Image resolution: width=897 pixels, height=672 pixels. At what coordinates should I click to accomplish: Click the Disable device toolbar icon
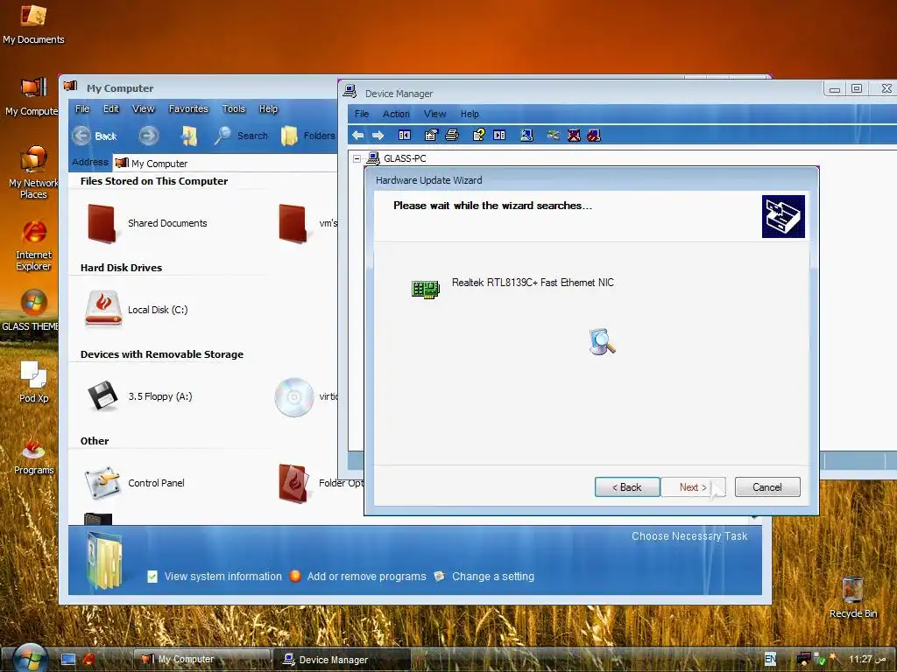[594, 136]
